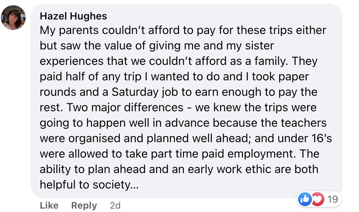Click Hazel Hughes' profile picture
This screenshot has width=359, height=212.
click(x=13, y=18)
